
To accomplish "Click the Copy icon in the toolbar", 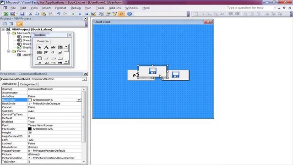I will tap(37, 14).
